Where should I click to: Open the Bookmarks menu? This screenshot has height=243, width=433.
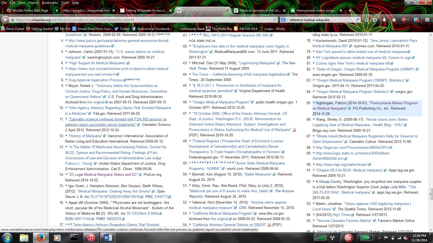pos(50,3)
